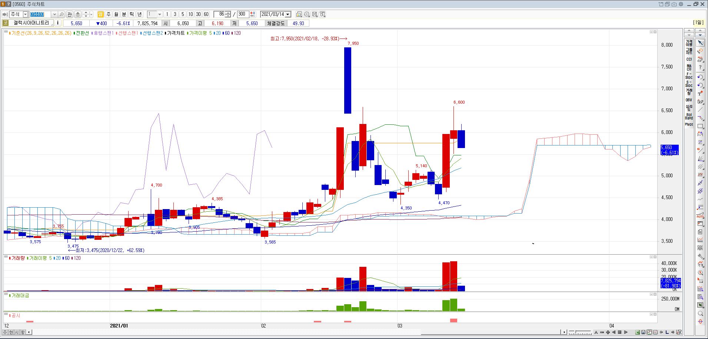
Task: Select tick period button 틱
Action: coord(132,14)
